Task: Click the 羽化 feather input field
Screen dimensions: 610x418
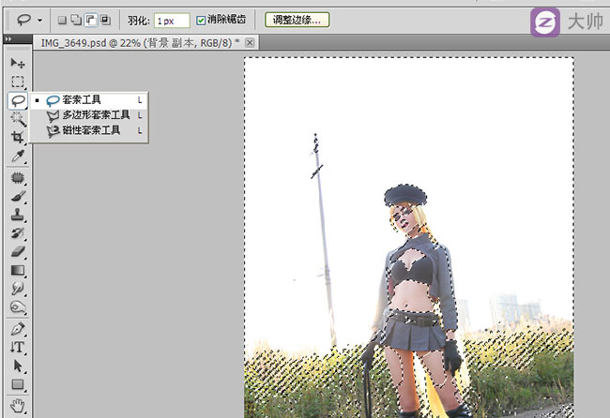Action: 172,21
